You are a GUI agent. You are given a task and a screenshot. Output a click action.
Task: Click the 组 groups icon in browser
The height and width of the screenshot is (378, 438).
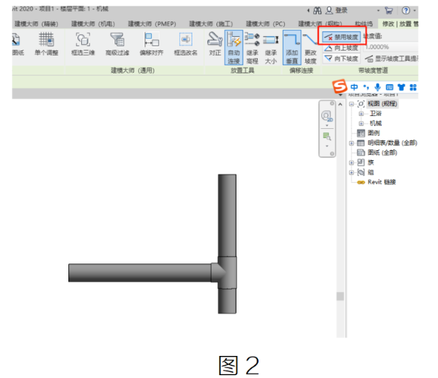pos(360,172)
